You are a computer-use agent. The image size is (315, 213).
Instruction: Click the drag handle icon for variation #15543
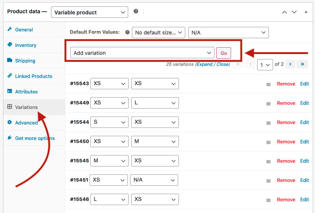point(268,84)
